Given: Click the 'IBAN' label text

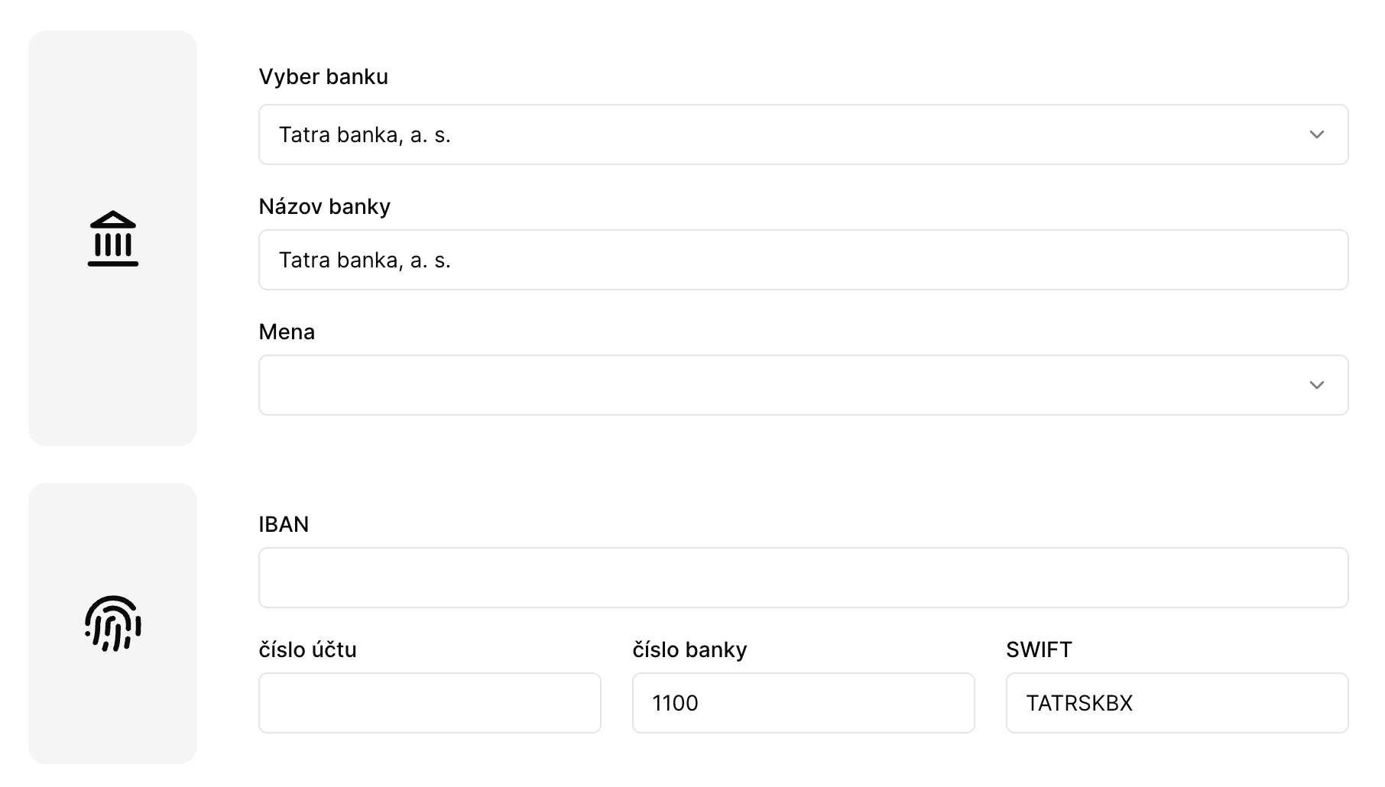Looking at the screenshot, I should [x=284, y=524].
